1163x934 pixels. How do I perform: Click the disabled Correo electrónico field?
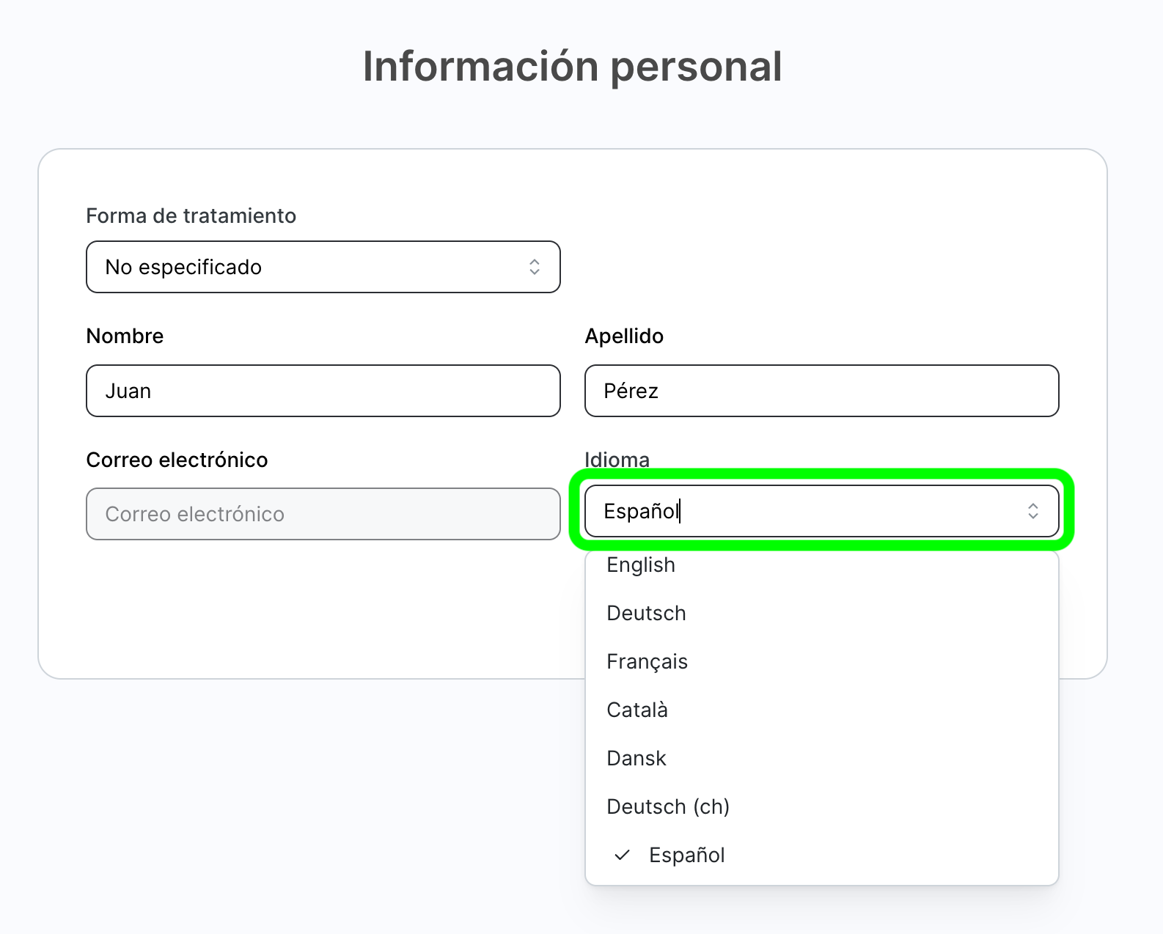(x=323, y=514)
